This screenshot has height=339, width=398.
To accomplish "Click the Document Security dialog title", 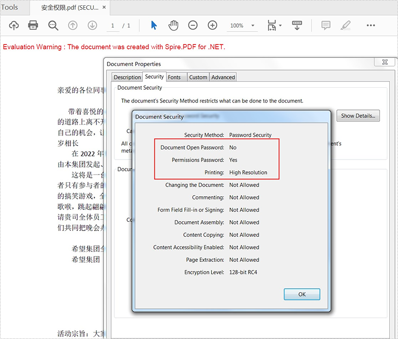I will (x=159, y=117).
